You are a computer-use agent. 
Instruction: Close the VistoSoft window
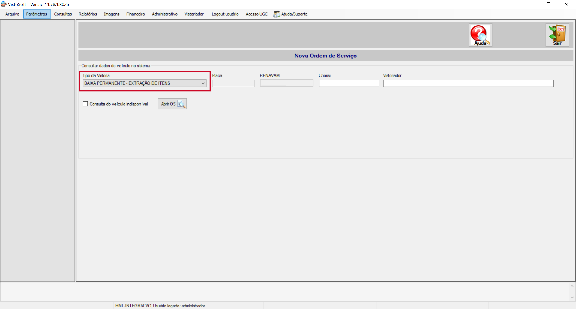566,4
